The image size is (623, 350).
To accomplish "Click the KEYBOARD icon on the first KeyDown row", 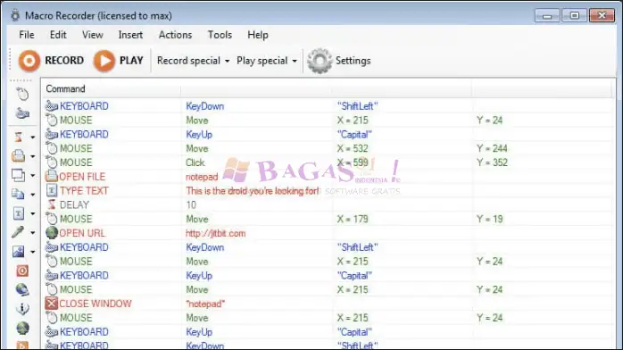I will (51, 106).
